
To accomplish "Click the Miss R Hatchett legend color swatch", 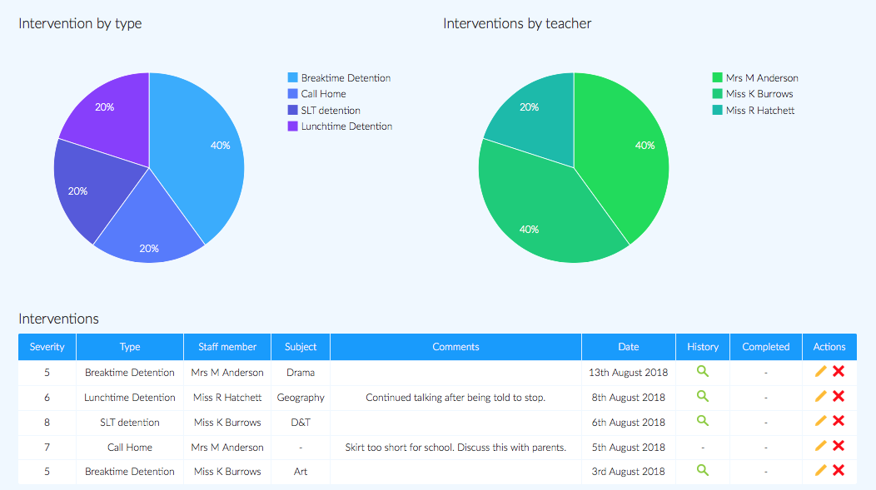I will click(717, 110).
